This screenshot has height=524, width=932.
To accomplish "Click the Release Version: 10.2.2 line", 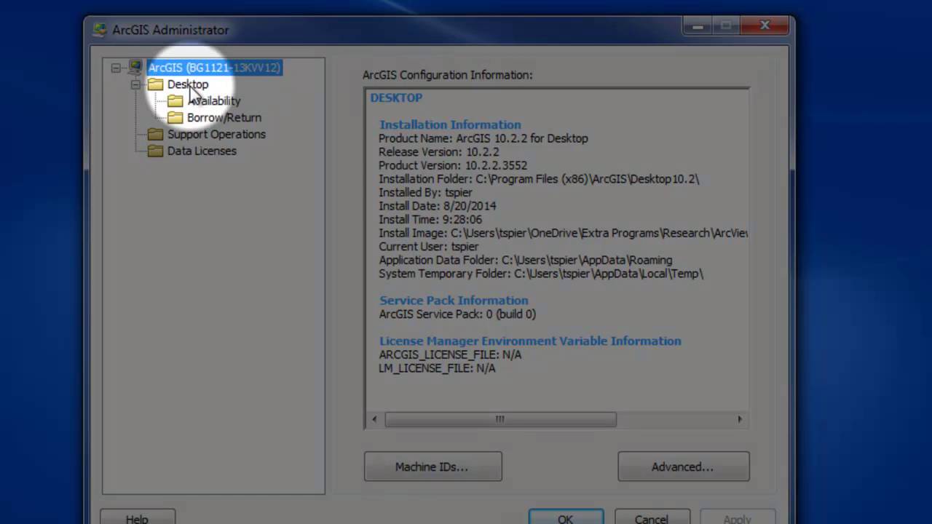I will pyautogui.click(x=439, y=152).
